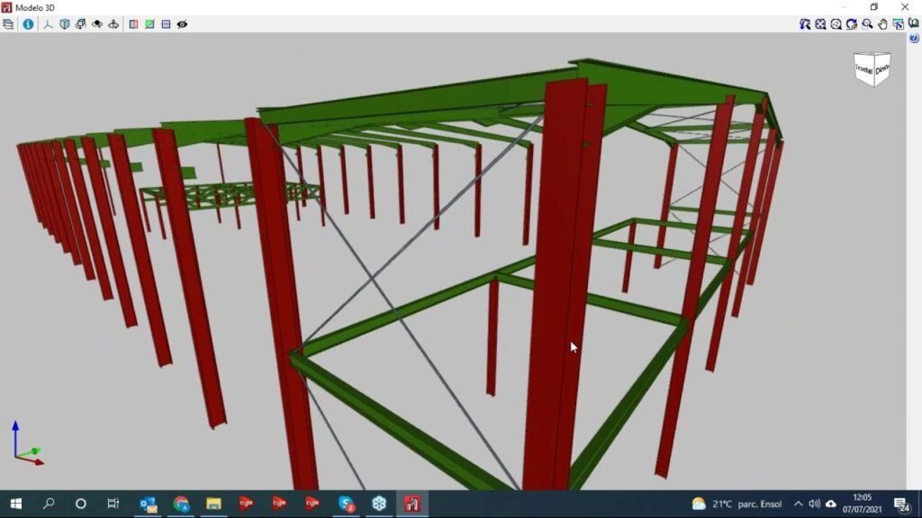Click the Frontal face of the view cube
Screen dimensions: 922x518
(x=863, y=69)
